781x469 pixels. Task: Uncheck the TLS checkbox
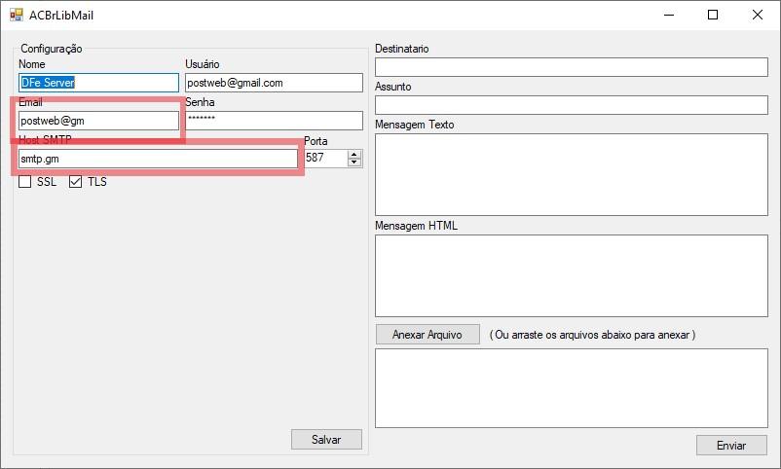pyautogui.click(x=75, y=182)
